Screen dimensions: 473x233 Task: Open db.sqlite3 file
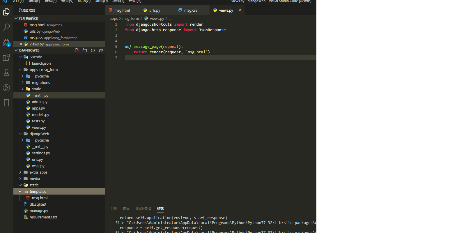point(59,204)
